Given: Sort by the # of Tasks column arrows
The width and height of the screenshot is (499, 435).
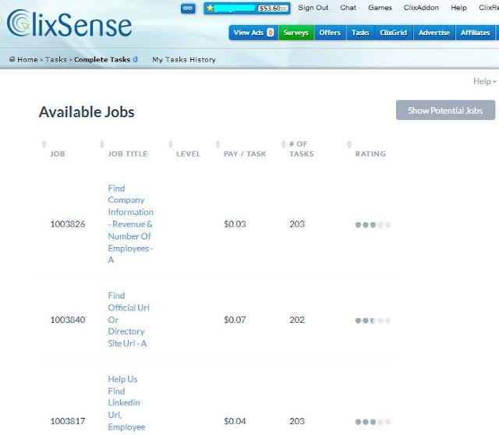Looking at the screenshot, I should click(x=283, y=144).
